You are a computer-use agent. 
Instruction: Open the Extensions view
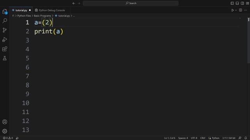click(5, 49)
